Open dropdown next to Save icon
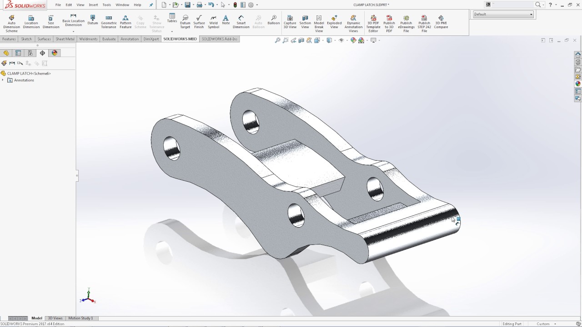This screenshot has width=582, height=327. [193, 5]
